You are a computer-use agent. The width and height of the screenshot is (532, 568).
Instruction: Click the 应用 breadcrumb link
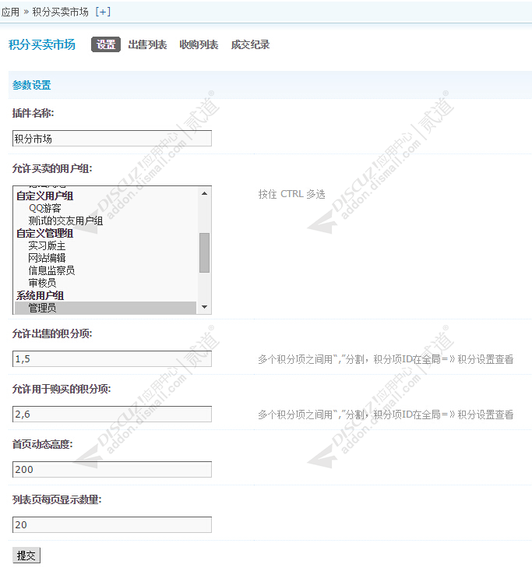[x=10, y=12]
